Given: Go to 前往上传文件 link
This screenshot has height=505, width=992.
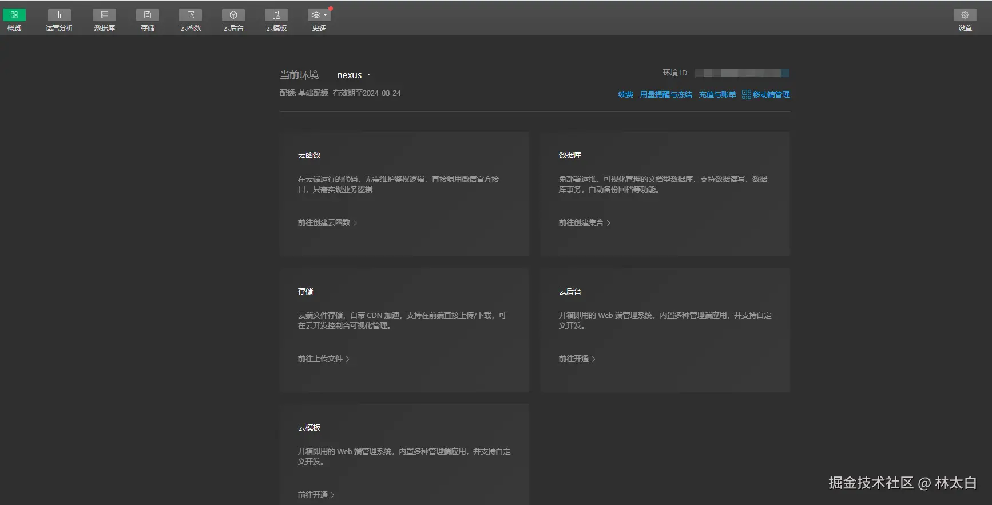Looking at the screenshot, I should [324, 359].
